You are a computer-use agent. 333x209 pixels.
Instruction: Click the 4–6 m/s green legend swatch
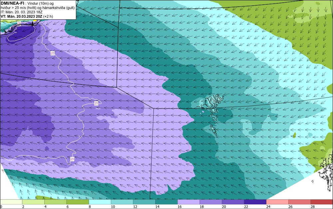click(x=55, y=202)
